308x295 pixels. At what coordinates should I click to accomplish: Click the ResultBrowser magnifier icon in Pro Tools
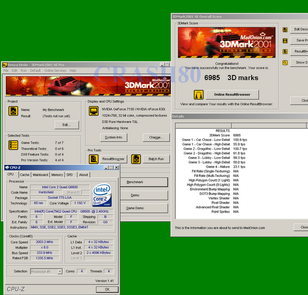(x=94, y=159)
